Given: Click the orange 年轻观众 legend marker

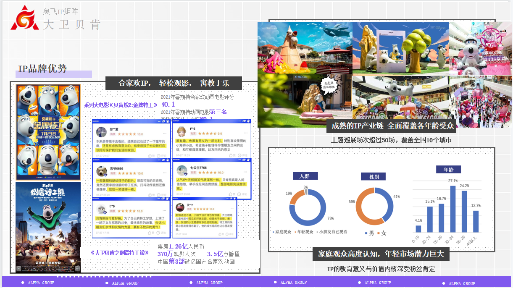Looking at the screenshot, I should [295, 232].
